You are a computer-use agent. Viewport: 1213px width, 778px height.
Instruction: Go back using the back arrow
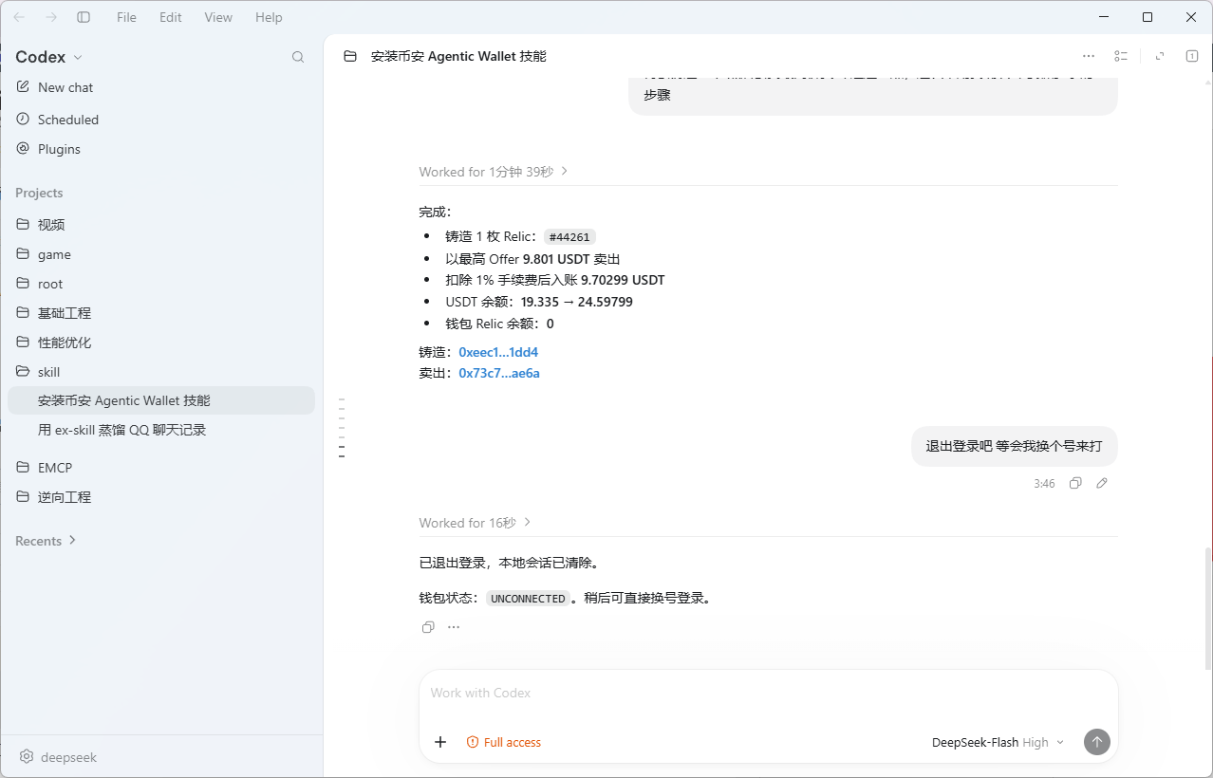click(x=19, y=17)
